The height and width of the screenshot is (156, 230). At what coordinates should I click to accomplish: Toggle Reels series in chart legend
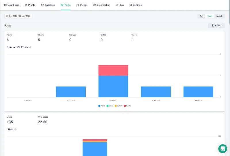[127, 106]
